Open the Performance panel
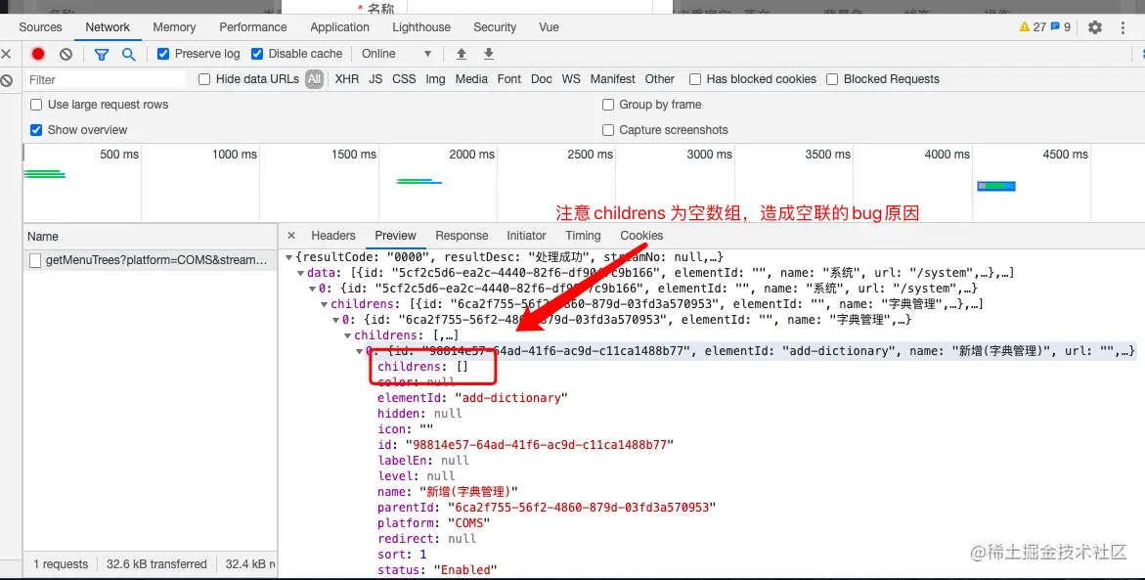 (252, 27)
